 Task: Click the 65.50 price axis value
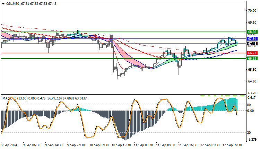point(252,70)
